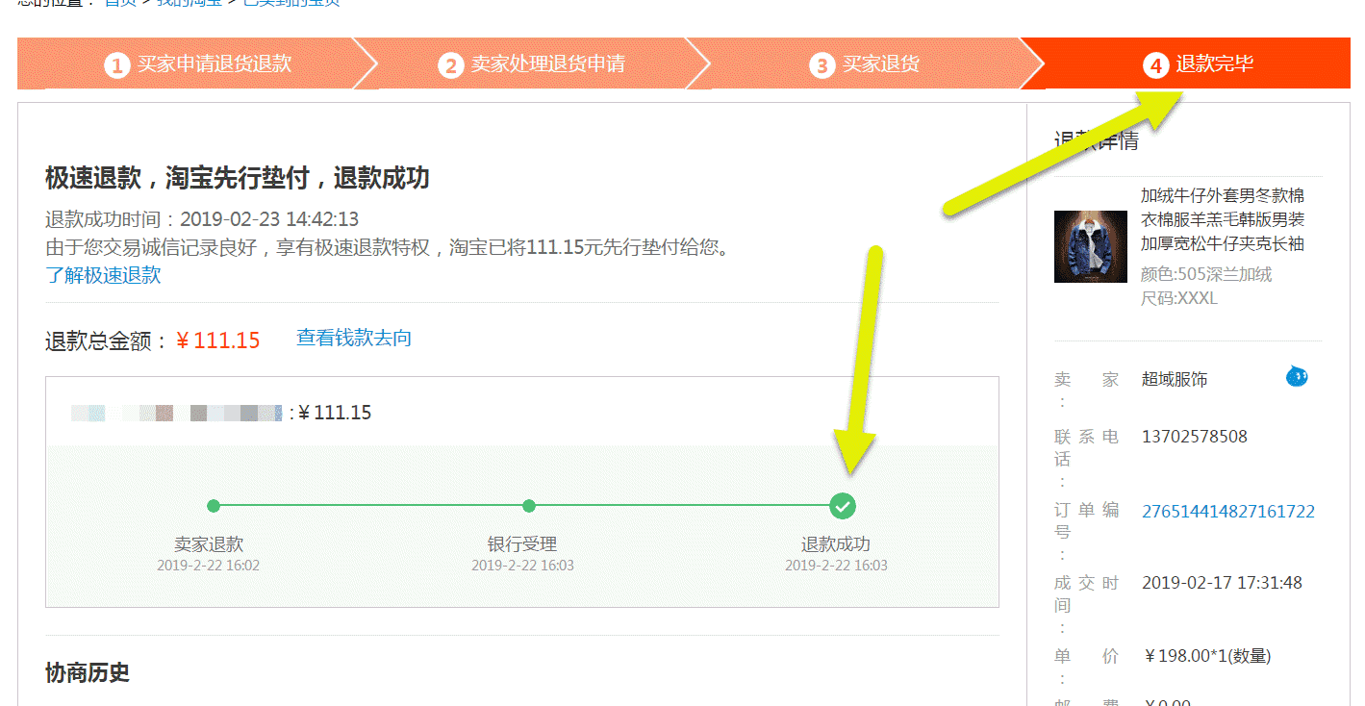Image resolution: width=1365 pixels, height=706 pixels.
Task: Click the 退款成功 step label
Action: pyautogui.click(x=836, y=544)
